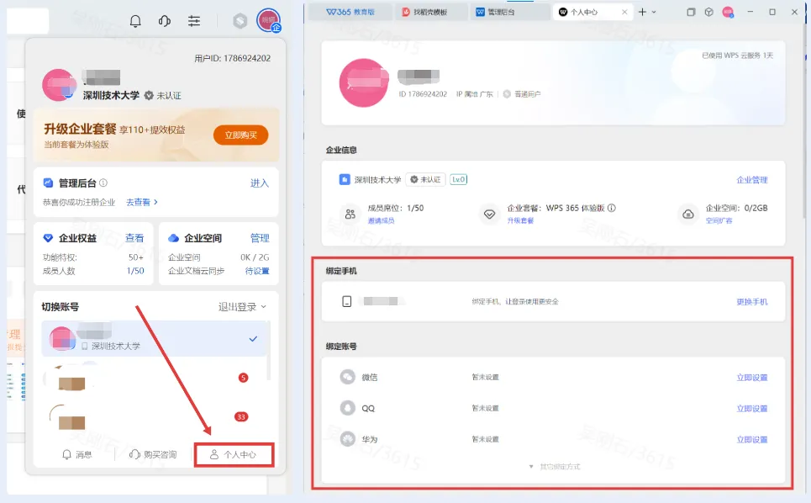Click the 升级企业套餐 banner title

(x=80, y=129)
